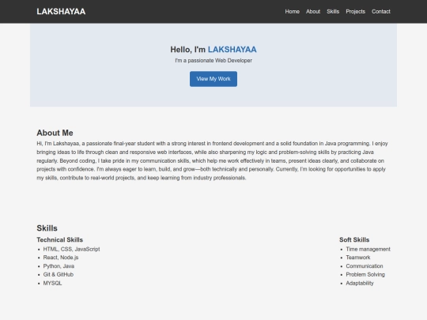
Task: Select the 'Time management' list item
Action: 368,249
